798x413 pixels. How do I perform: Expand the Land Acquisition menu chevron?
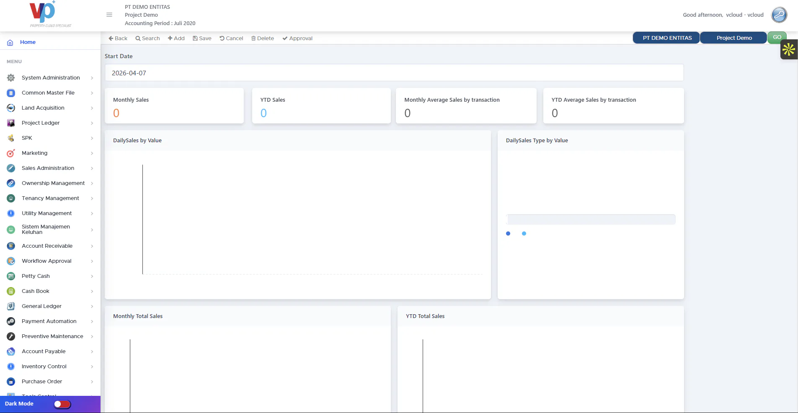point(92,108)
